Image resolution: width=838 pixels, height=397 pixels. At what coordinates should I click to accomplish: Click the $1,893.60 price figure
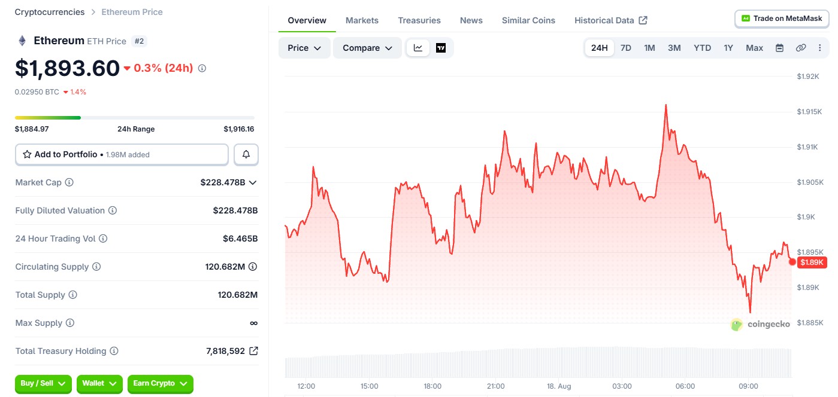point(67,68)
